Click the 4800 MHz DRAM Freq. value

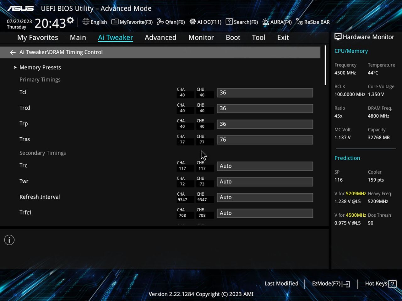(378, 116)
